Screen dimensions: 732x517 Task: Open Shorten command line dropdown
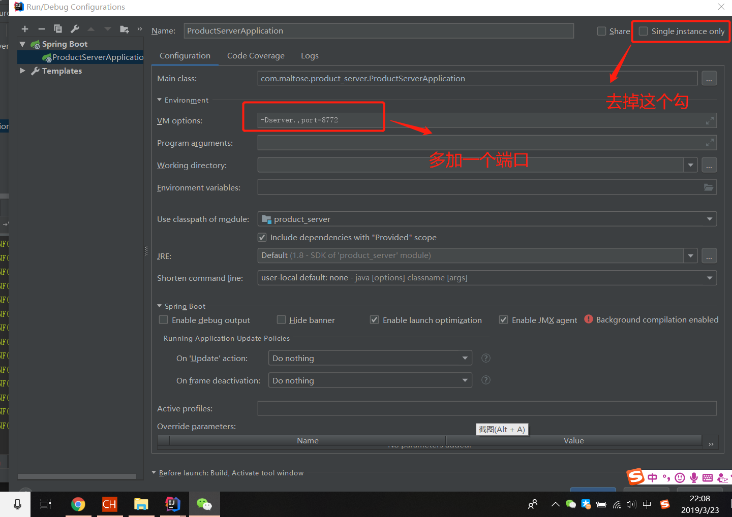click(710, 278)
